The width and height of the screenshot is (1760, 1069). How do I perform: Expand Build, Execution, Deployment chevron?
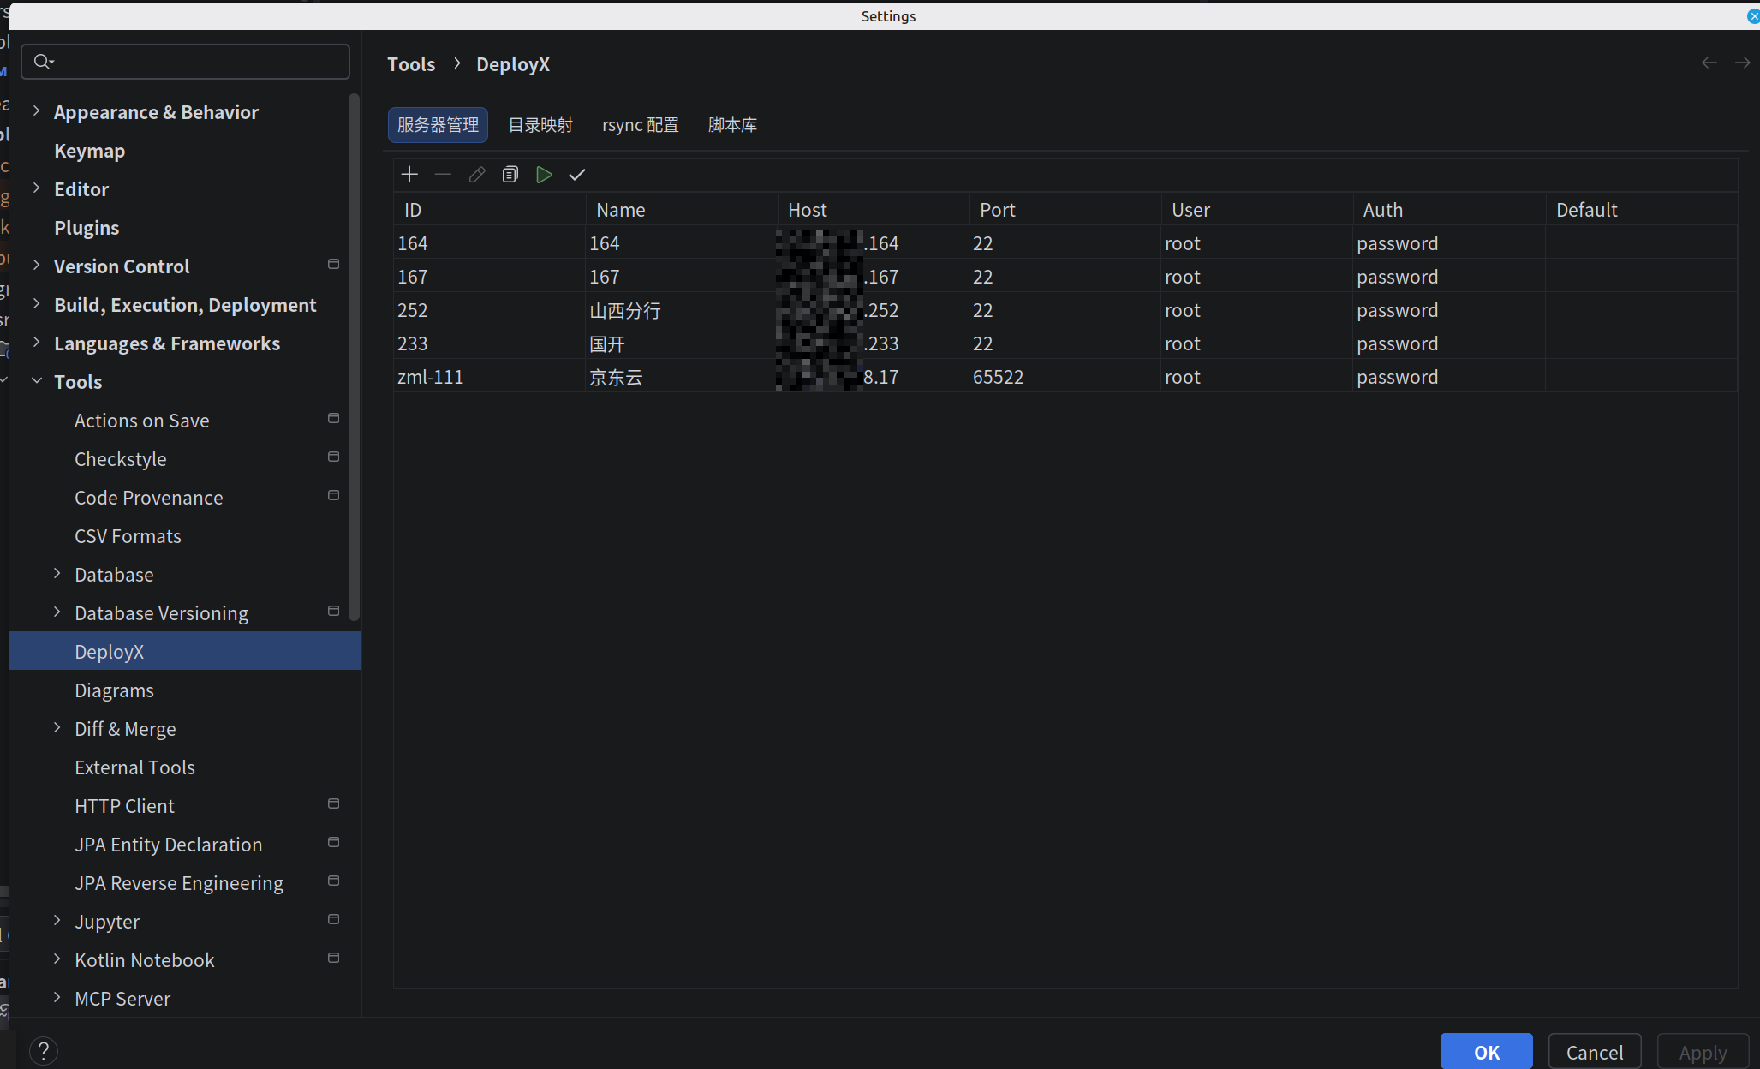click(36, 303)
